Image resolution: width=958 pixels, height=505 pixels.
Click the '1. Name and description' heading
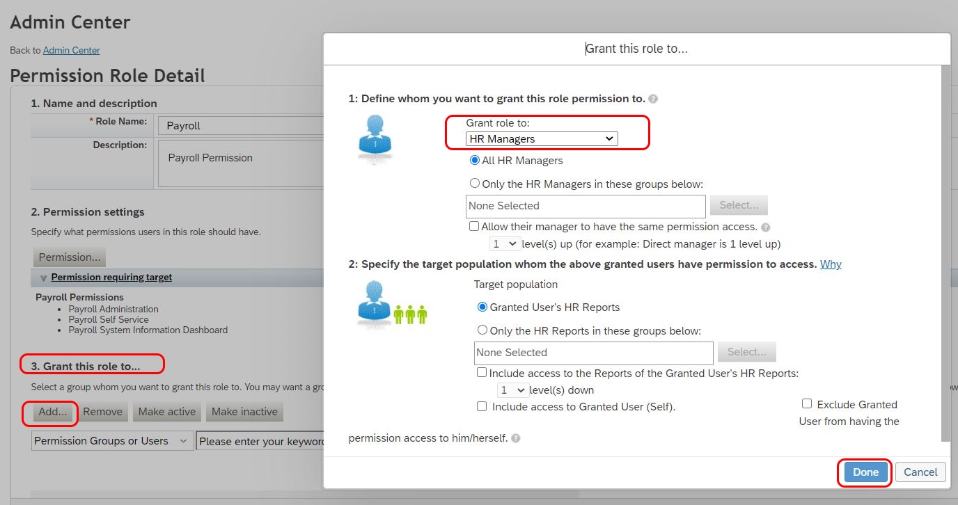[x=94, y=103]
